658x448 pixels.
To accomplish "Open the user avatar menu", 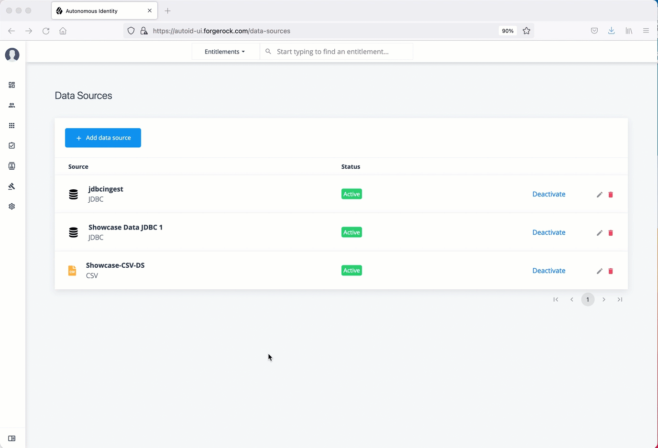I will pyautogui.click(x=12, y=55).
